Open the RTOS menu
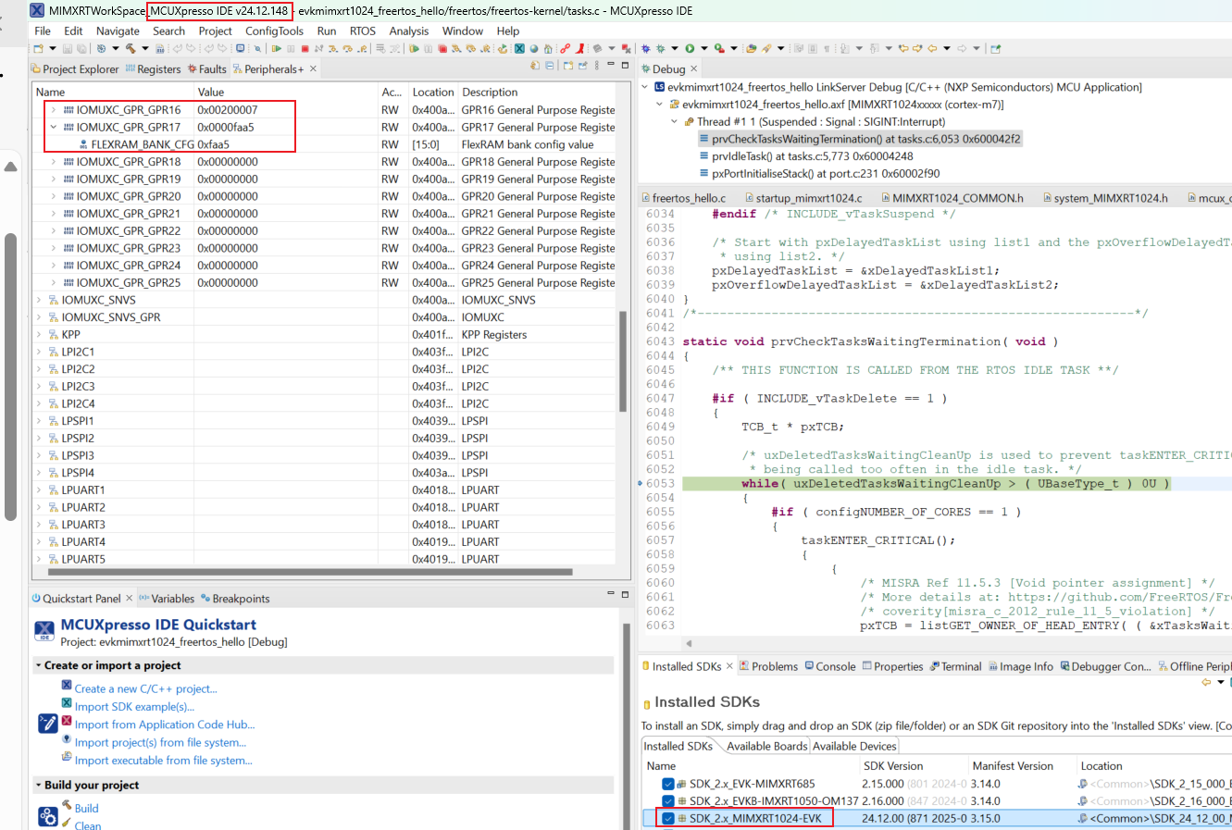Screen dimensions: 1232x830 362,31
